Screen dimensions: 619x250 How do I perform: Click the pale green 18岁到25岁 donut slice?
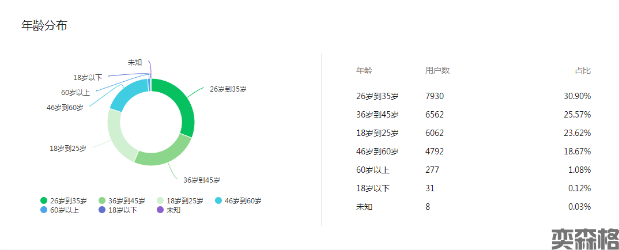(118, 135)
